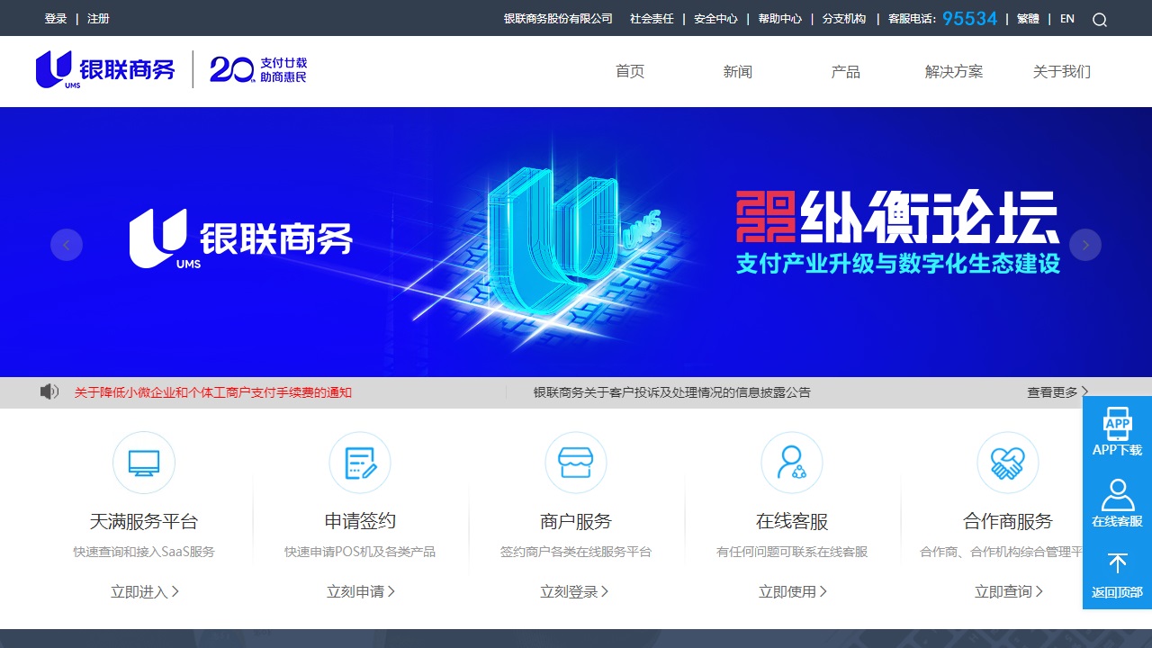Click 立刻申请 under 申请签约

(360, 591)
